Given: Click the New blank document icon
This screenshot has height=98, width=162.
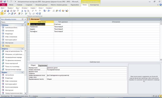Looking at the screenshot, I should (x=2, y=11).
